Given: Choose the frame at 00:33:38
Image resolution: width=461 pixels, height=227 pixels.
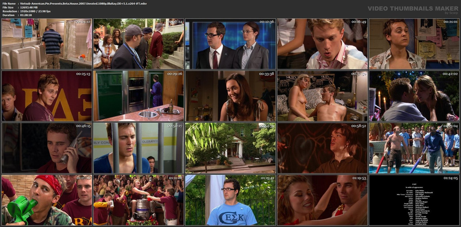Looking at the screenshot, I should [230, 96].
